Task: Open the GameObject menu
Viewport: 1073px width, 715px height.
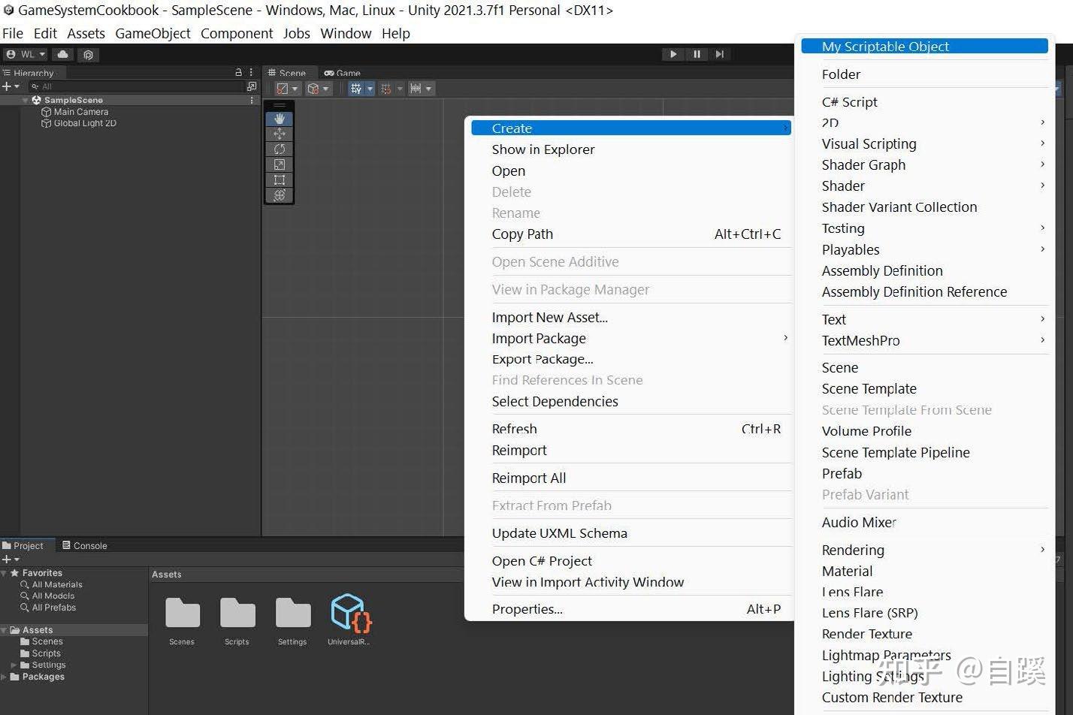Action: pos(153,33)
